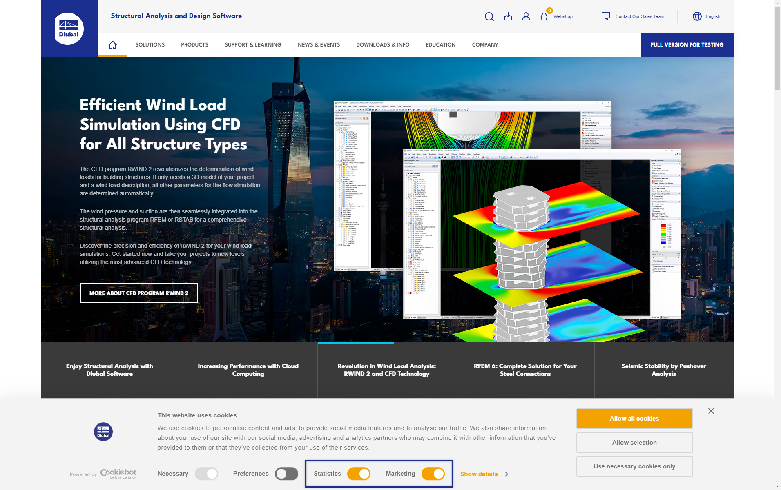
Task: Go to the Home icon tab
Action: click(x=113, y=45)
